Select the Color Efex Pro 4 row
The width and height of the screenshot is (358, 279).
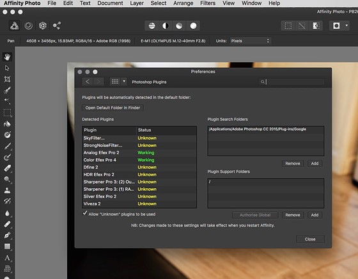coord(139,160)
